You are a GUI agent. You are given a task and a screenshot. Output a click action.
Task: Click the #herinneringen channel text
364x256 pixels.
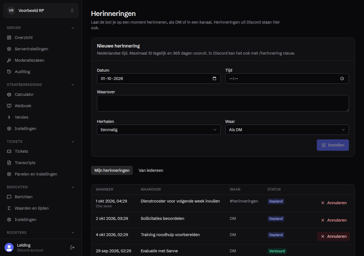click(x=244, y=201)
